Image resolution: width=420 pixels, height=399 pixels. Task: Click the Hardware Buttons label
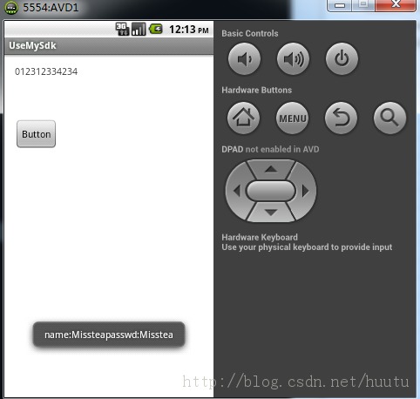[257, 90]
